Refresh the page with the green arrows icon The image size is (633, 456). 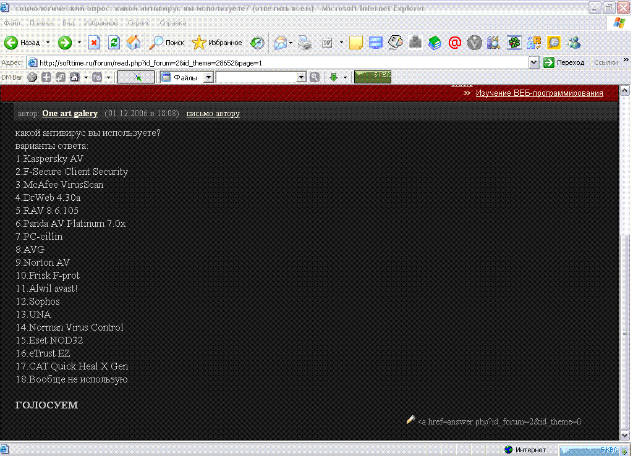coord(114,43)
